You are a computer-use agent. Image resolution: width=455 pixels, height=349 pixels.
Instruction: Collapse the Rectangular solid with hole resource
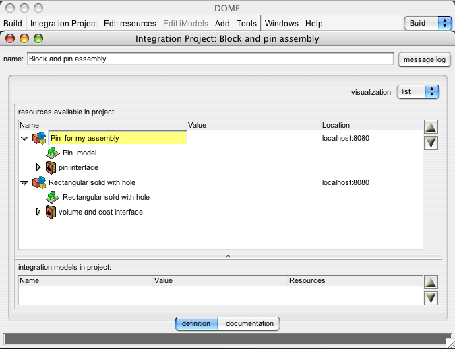point(24,183)
